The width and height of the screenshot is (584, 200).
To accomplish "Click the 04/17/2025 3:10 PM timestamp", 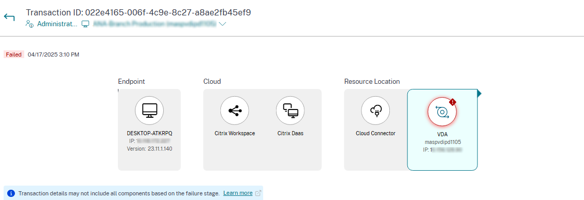I will [54, 54].
